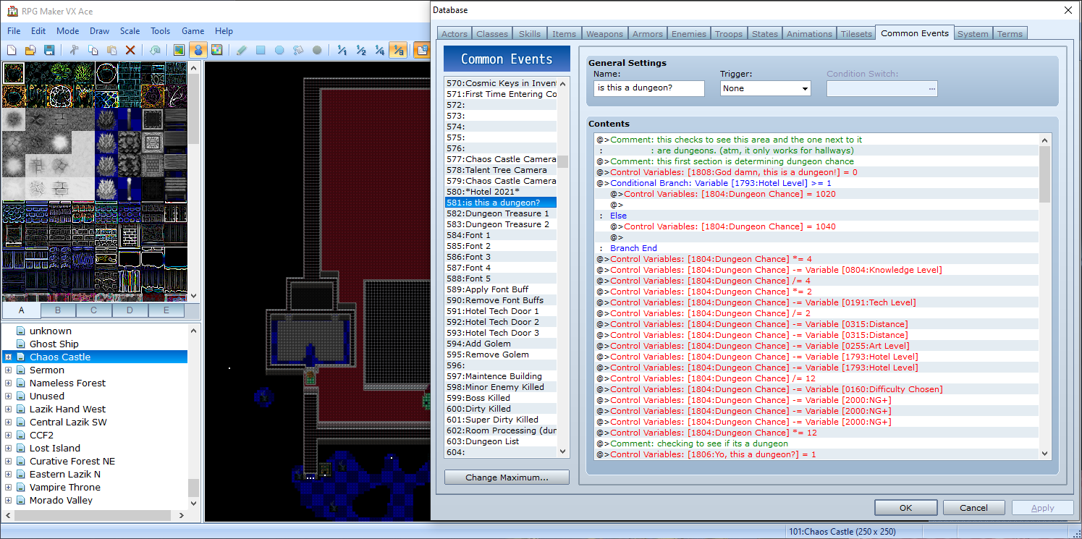
Task: Click the tileset palette scroll-down arrow
Action: (193, 295)
